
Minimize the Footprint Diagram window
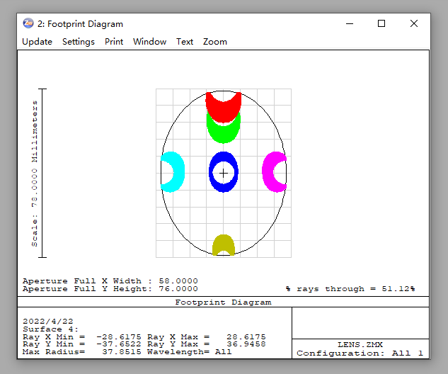pyautogui.click(x=350, y=24)
